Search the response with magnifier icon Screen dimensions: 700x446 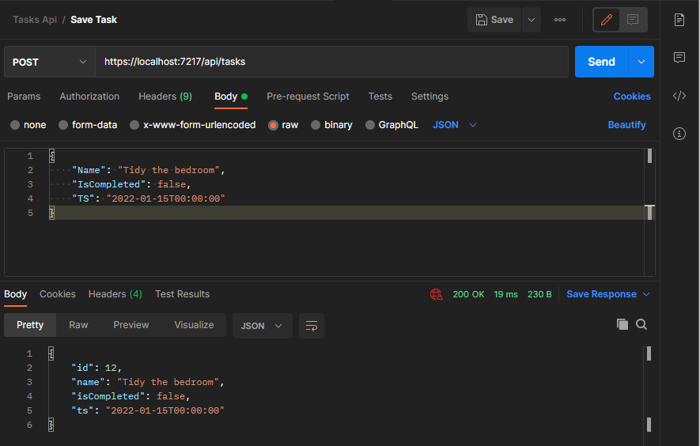(x=641, y=324)
